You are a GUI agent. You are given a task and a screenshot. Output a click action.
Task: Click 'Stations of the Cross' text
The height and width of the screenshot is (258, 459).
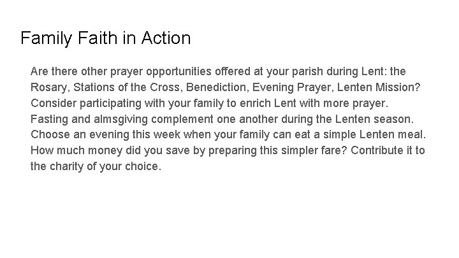point(120,85)
